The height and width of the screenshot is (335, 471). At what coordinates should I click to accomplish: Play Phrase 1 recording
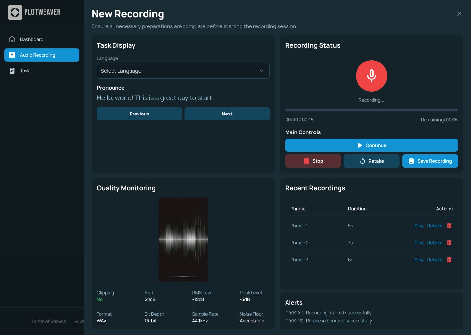click(419, 226)
